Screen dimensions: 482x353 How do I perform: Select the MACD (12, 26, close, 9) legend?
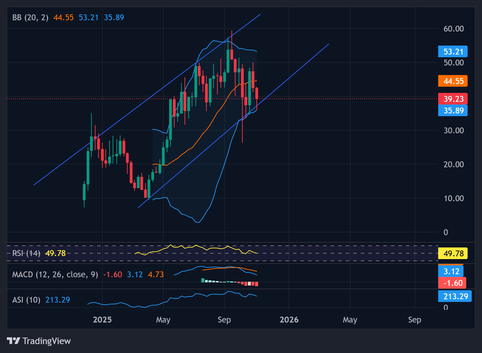(55, 274)
